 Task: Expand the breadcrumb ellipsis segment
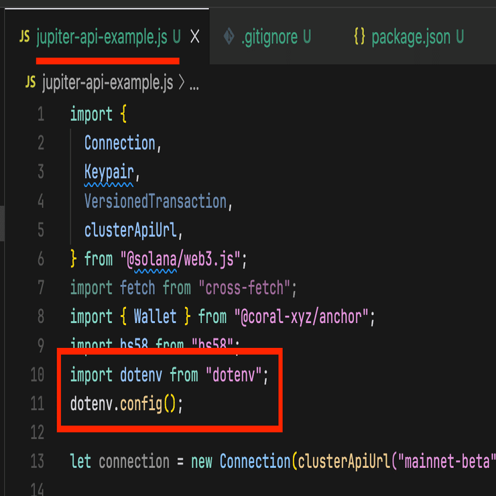tap(194, 86)
